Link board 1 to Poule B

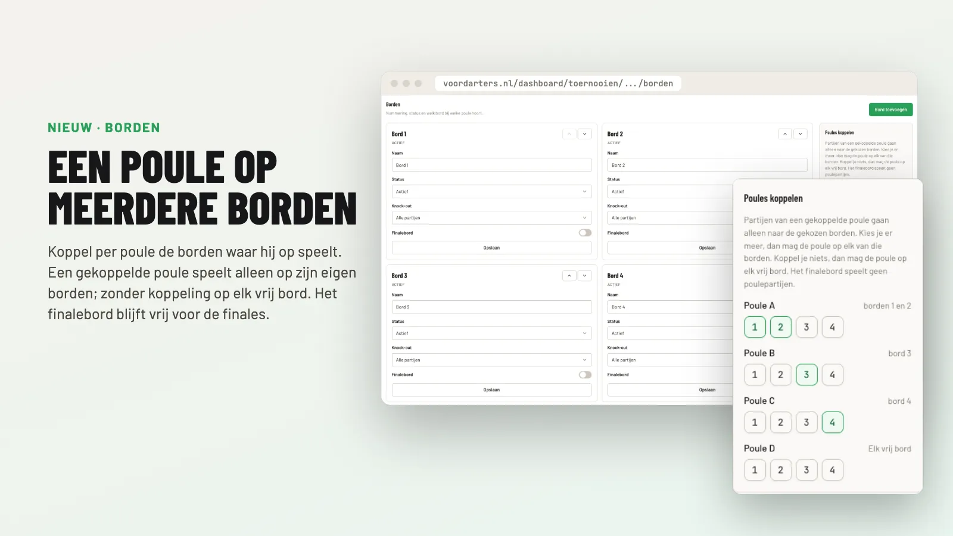(x=755, y=375)
